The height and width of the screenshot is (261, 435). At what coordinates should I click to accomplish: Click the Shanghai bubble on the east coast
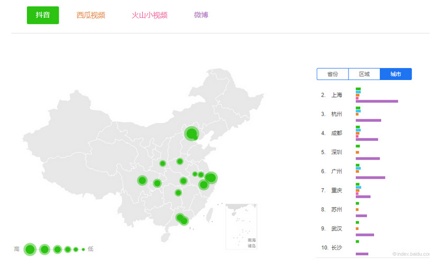pos(211,177)
